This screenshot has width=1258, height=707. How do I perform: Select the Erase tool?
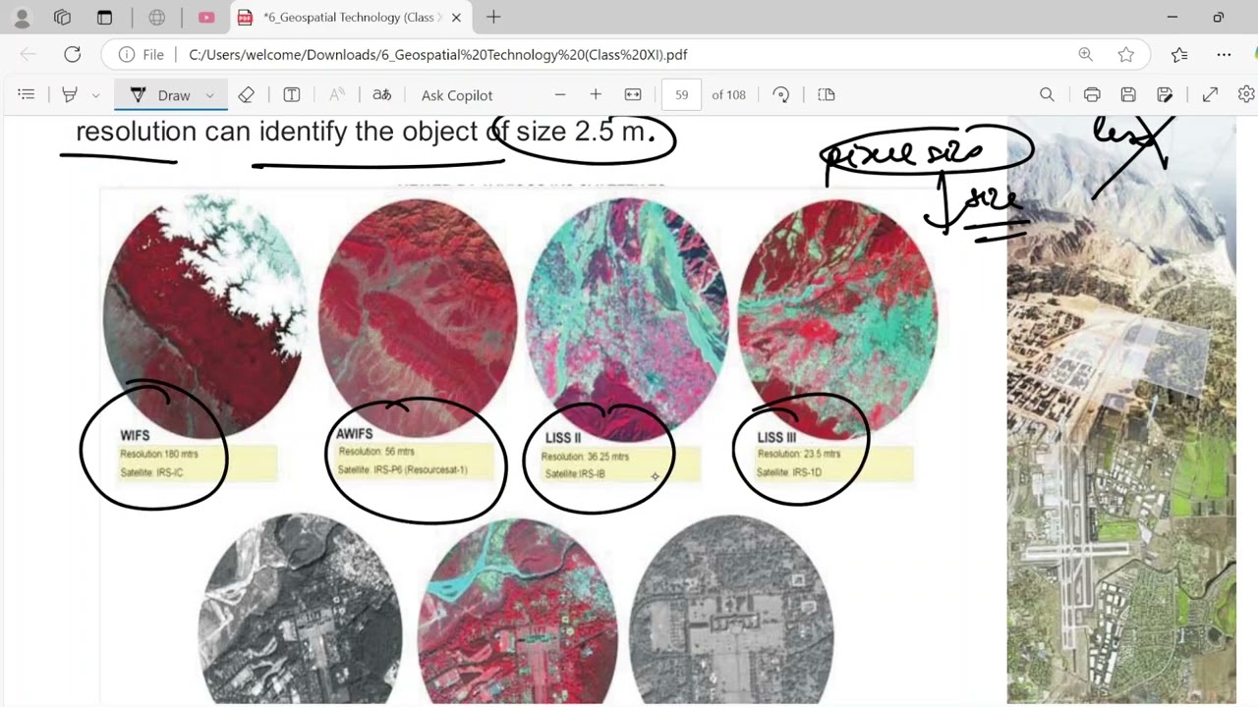(247, 94)
